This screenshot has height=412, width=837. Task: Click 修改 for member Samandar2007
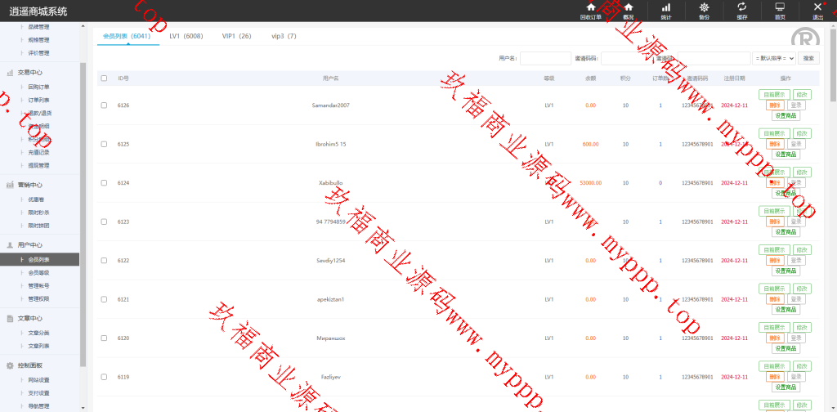[802, 94]
